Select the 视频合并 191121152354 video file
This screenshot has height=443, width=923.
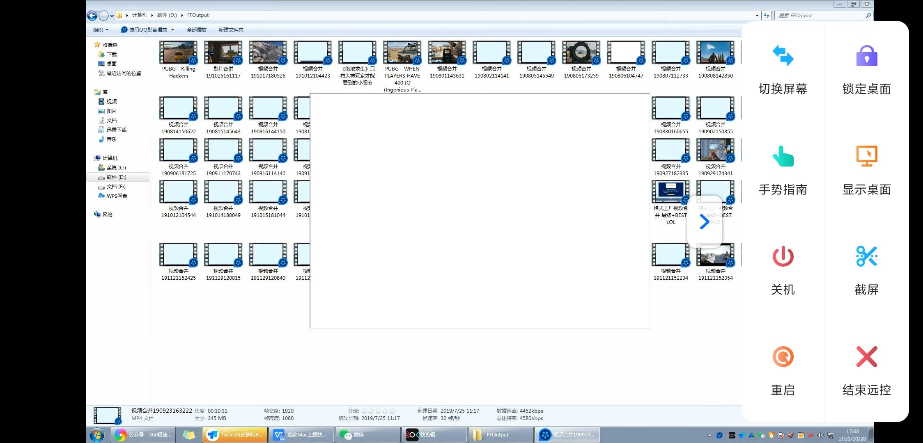pyautogui.click(x=716, y=262)
